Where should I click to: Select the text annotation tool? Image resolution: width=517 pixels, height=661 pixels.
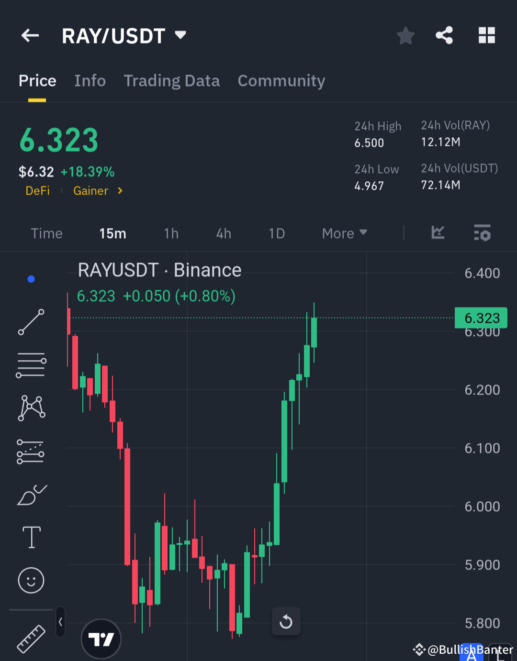point(31,537)
